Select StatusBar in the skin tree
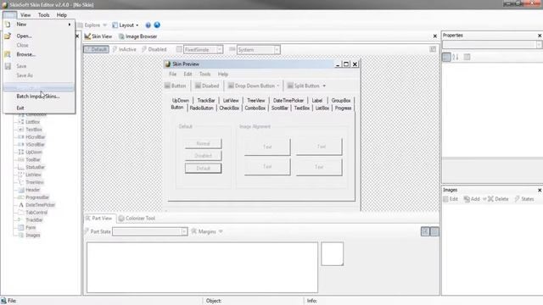 coord(35,168)
